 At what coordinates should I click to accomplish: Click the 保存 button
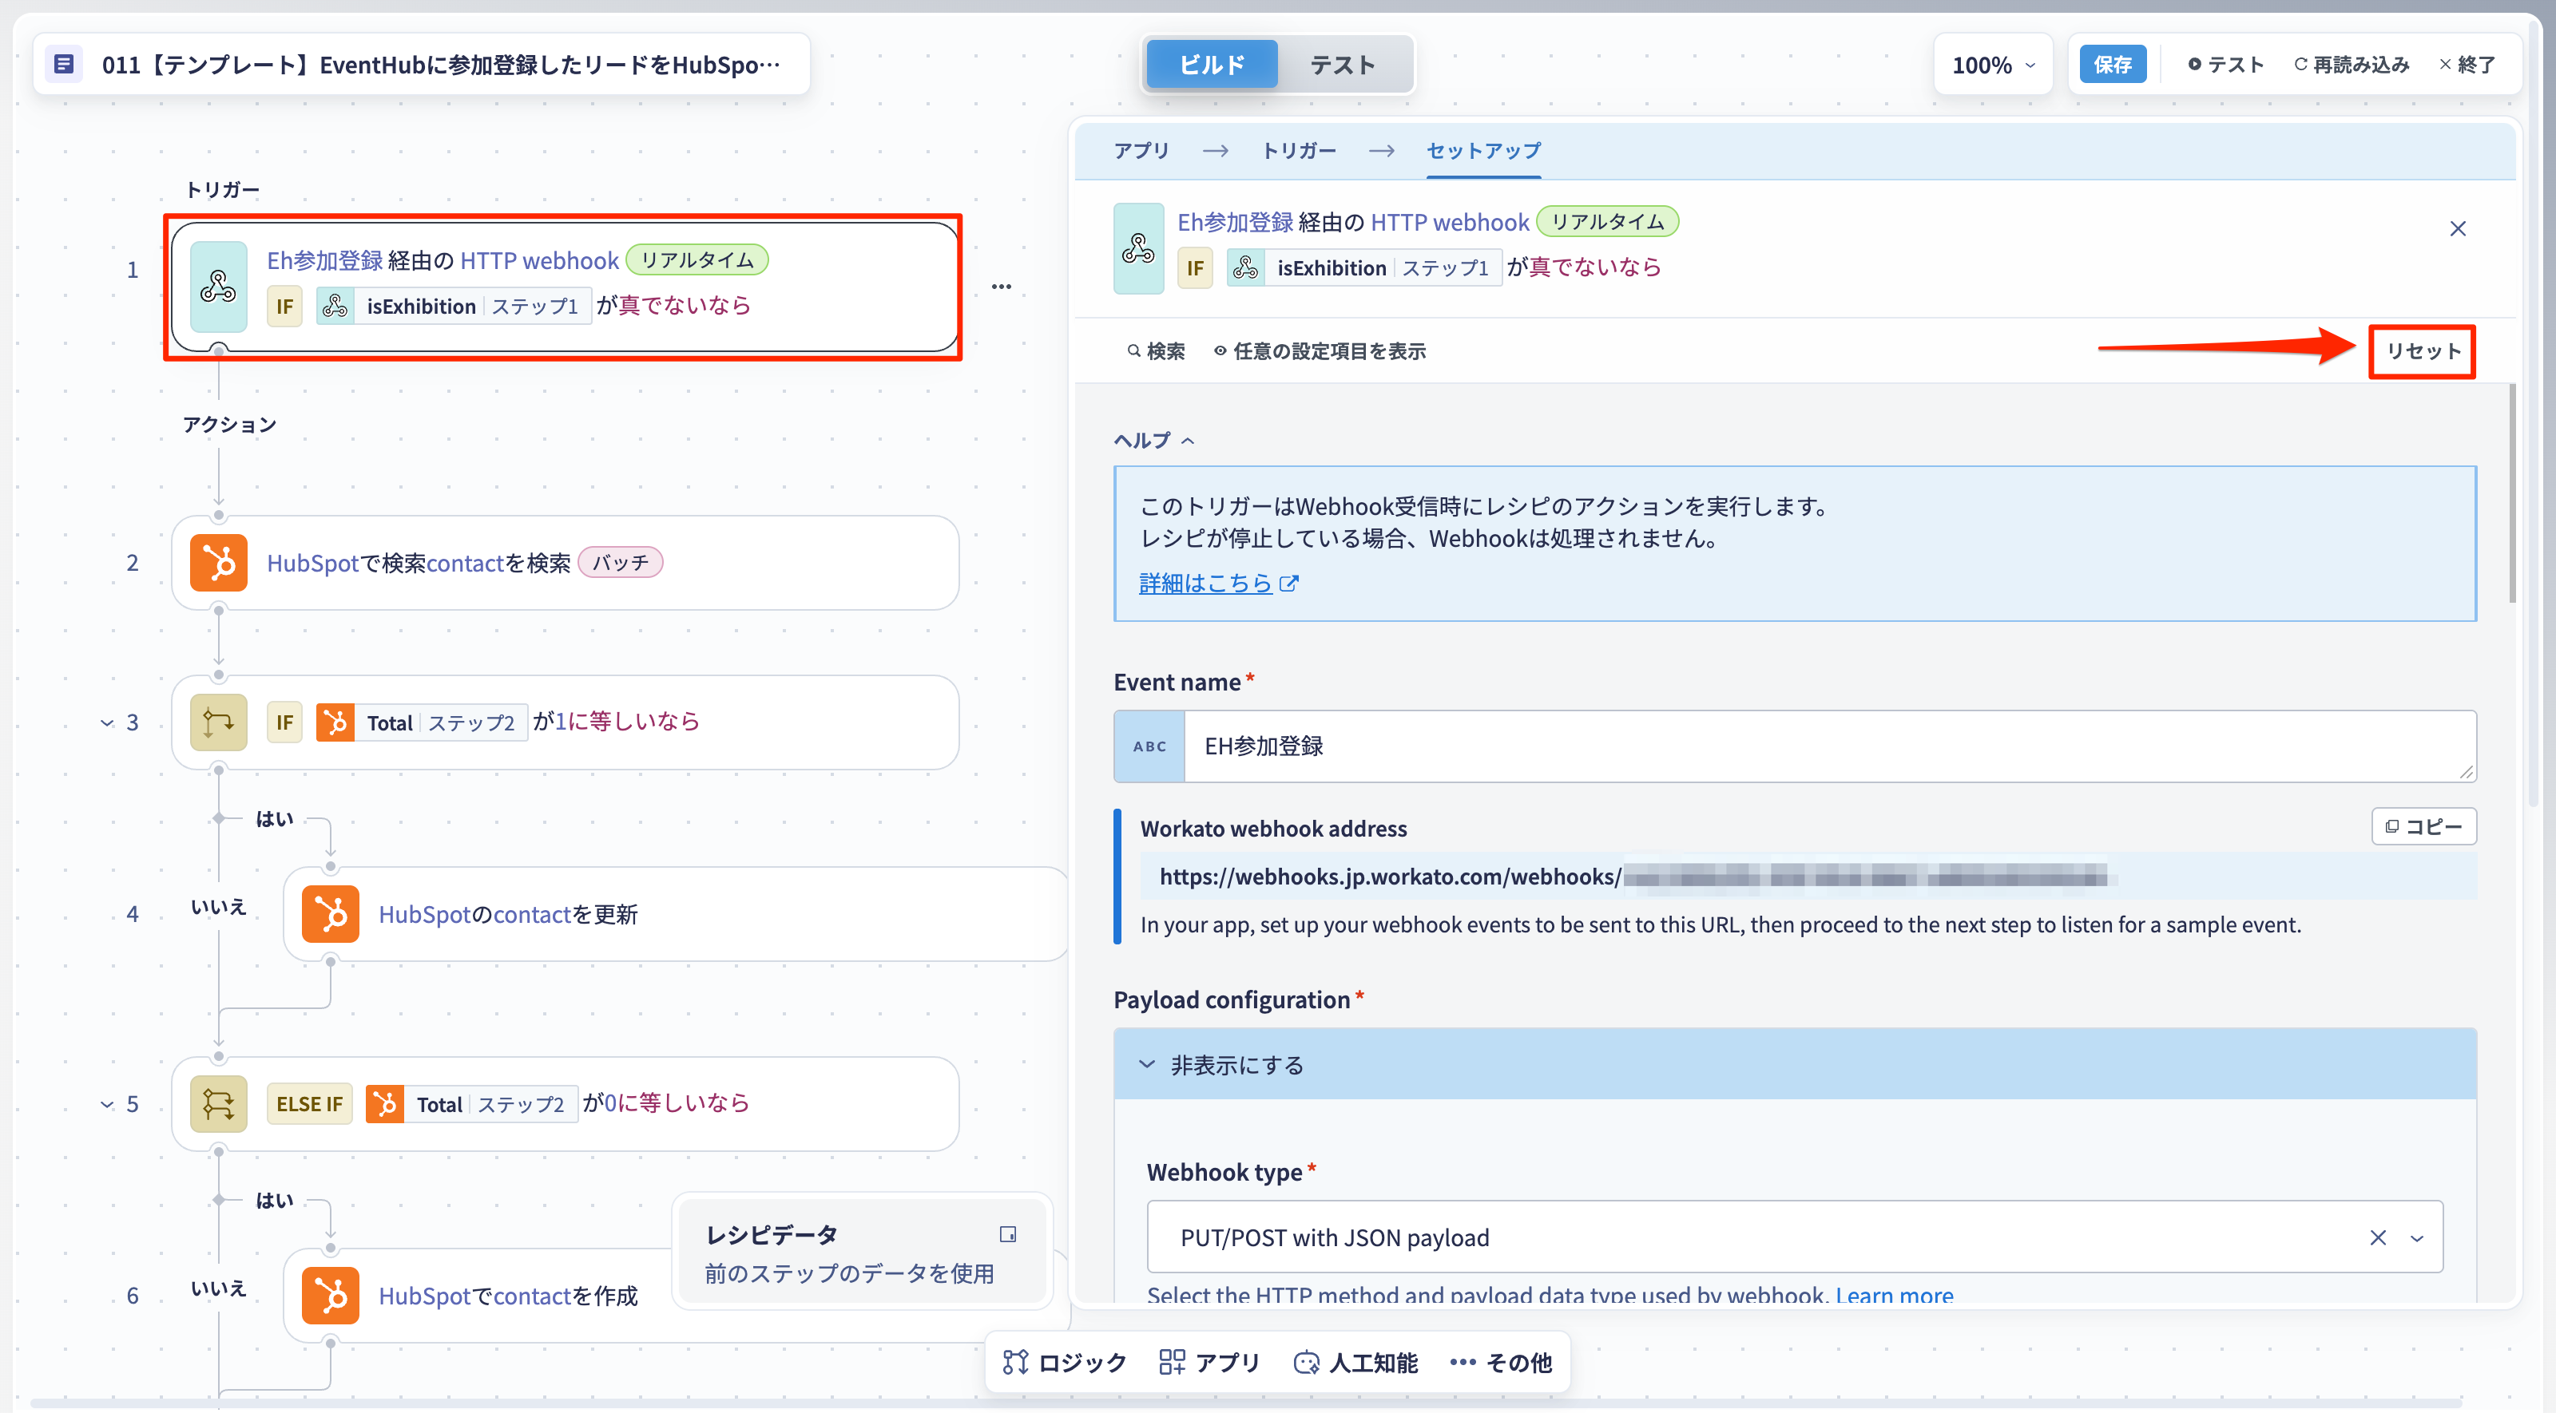[2111, 65]
